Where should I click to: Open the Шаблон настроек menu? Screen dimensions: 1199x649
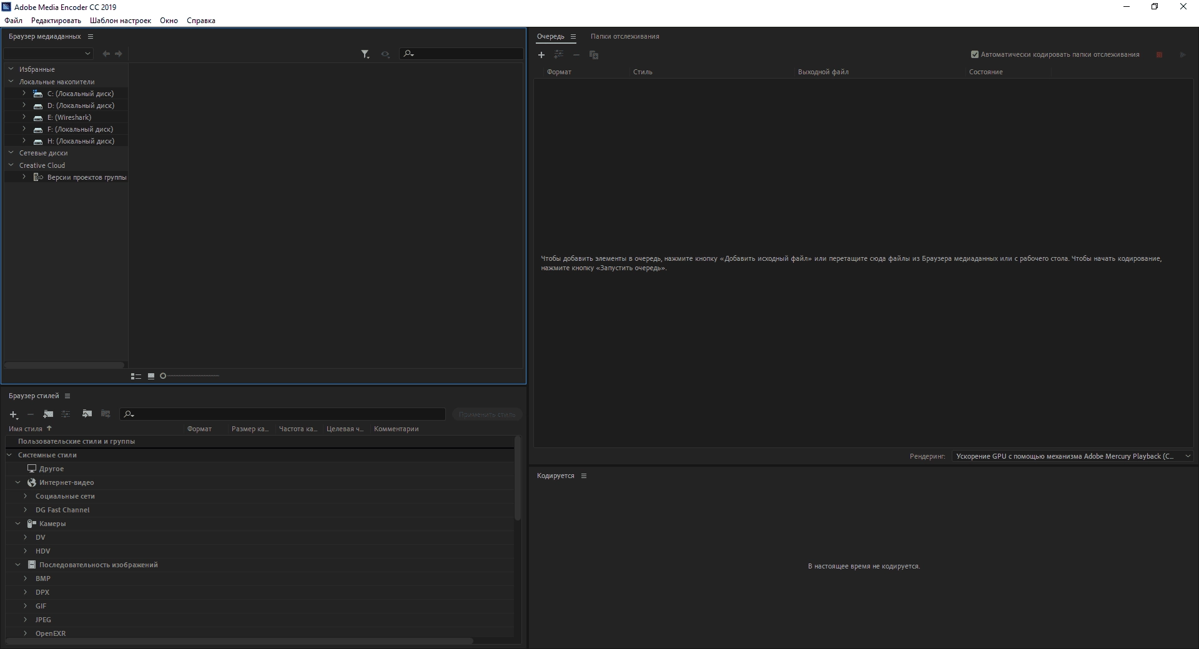[121, 21]
